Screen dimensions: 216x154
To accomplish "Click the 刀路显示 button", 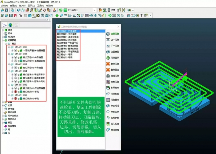I will [113, 57].
